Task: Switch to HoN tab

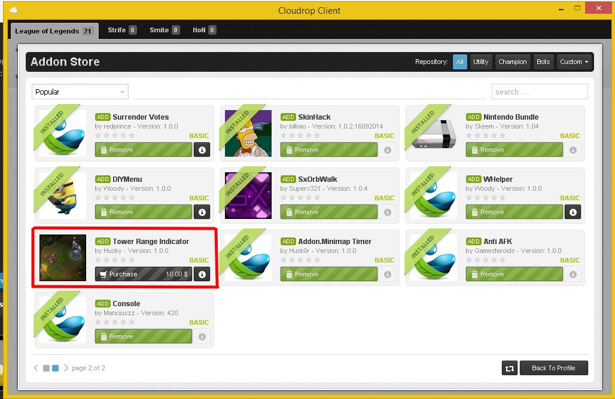Action: click(x=205, y=31)
